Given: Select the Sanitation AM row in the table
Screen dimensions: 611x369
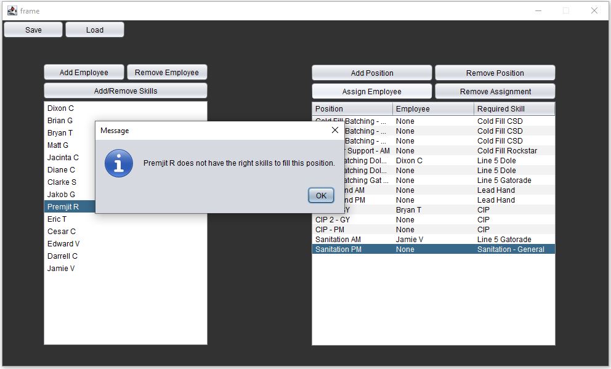Looking at the screenshot, I should tap(370, 239).
